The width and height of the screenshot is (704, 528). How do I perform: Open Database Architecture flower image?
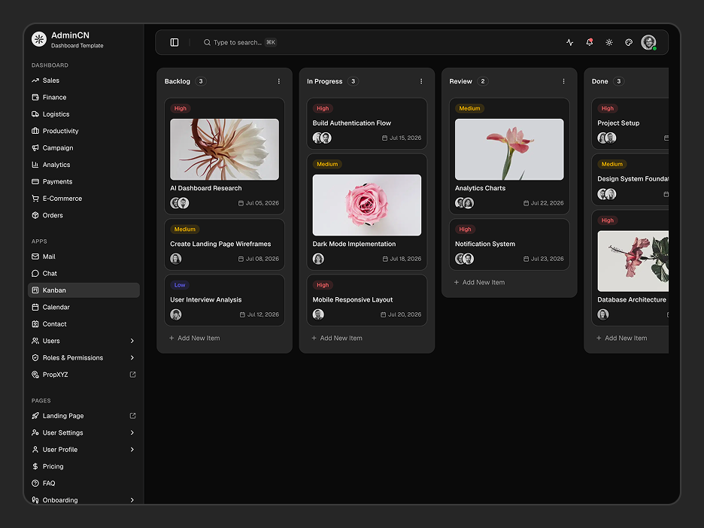pos(633,261)
